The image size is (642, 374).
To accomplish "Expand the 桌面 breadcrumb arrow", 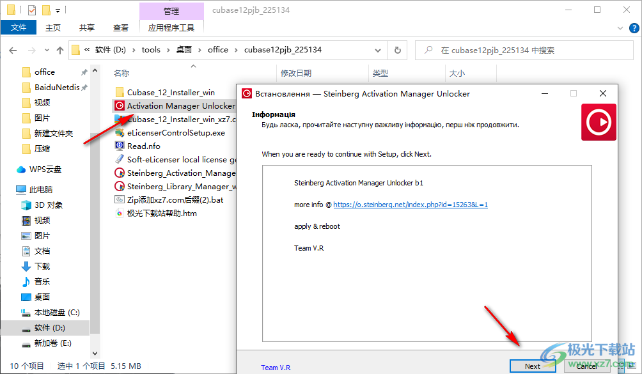I will tap(200, 50).
